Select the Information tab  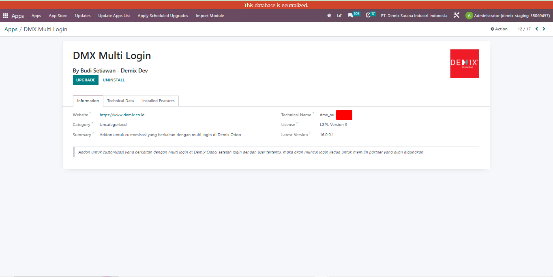tap(88, 101)
